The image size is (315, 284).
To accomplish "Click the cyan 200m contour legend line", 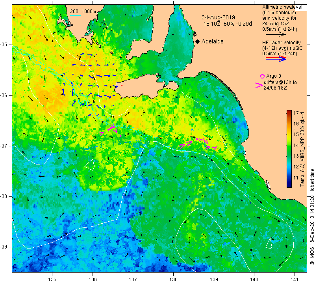I will pos(75,15).
